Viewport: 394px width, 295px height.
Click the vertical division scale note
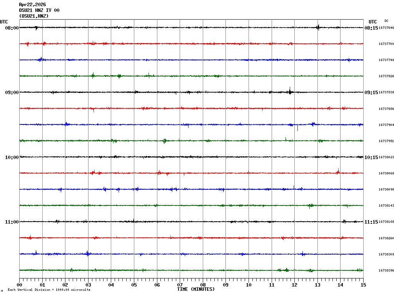click(49, 290)
